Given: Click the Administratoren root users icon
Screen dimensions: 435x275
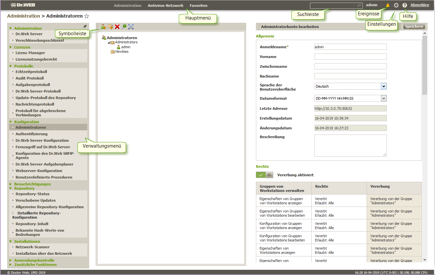Looking at the screenshot, I should [104, 38].
